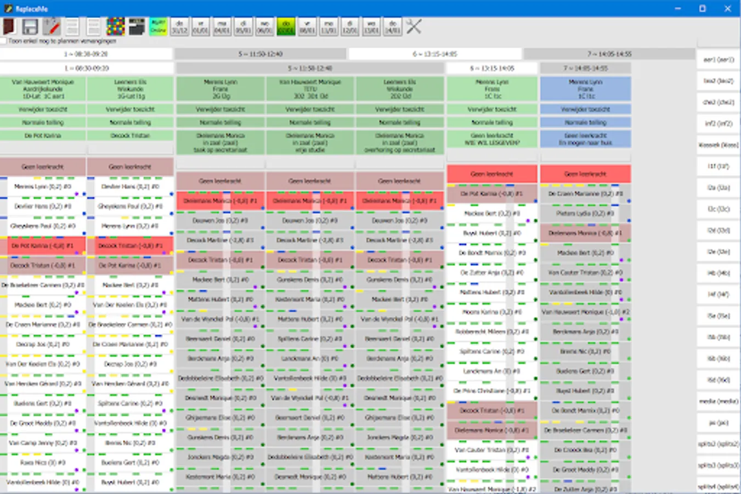Select room l1f (l1f) in right list
This screenshot has height=494, width=741.
pos(719,166)
